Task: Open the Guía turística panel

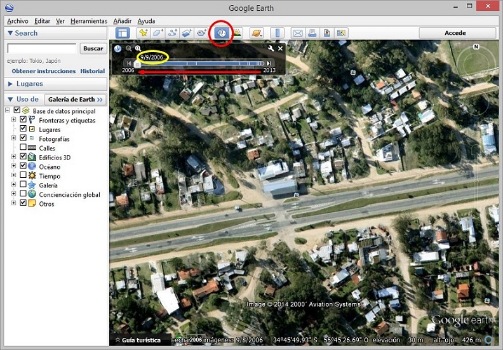Action: click(138, 340)
